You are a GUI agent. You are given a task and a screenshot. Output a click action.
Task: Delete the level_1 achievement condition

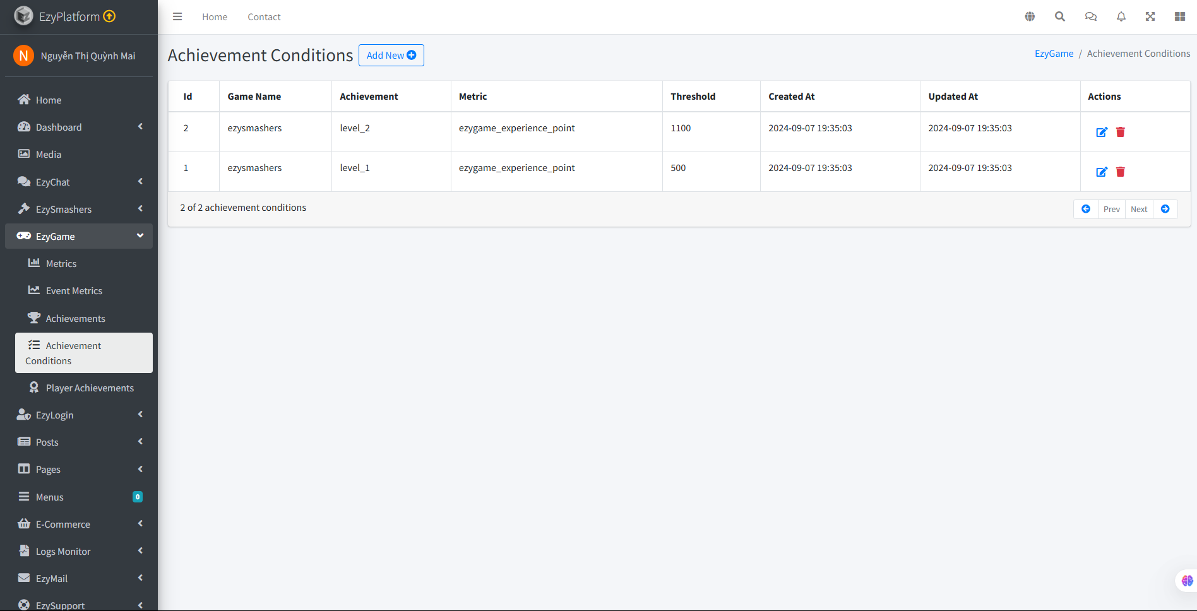(x=1121, y=172)
